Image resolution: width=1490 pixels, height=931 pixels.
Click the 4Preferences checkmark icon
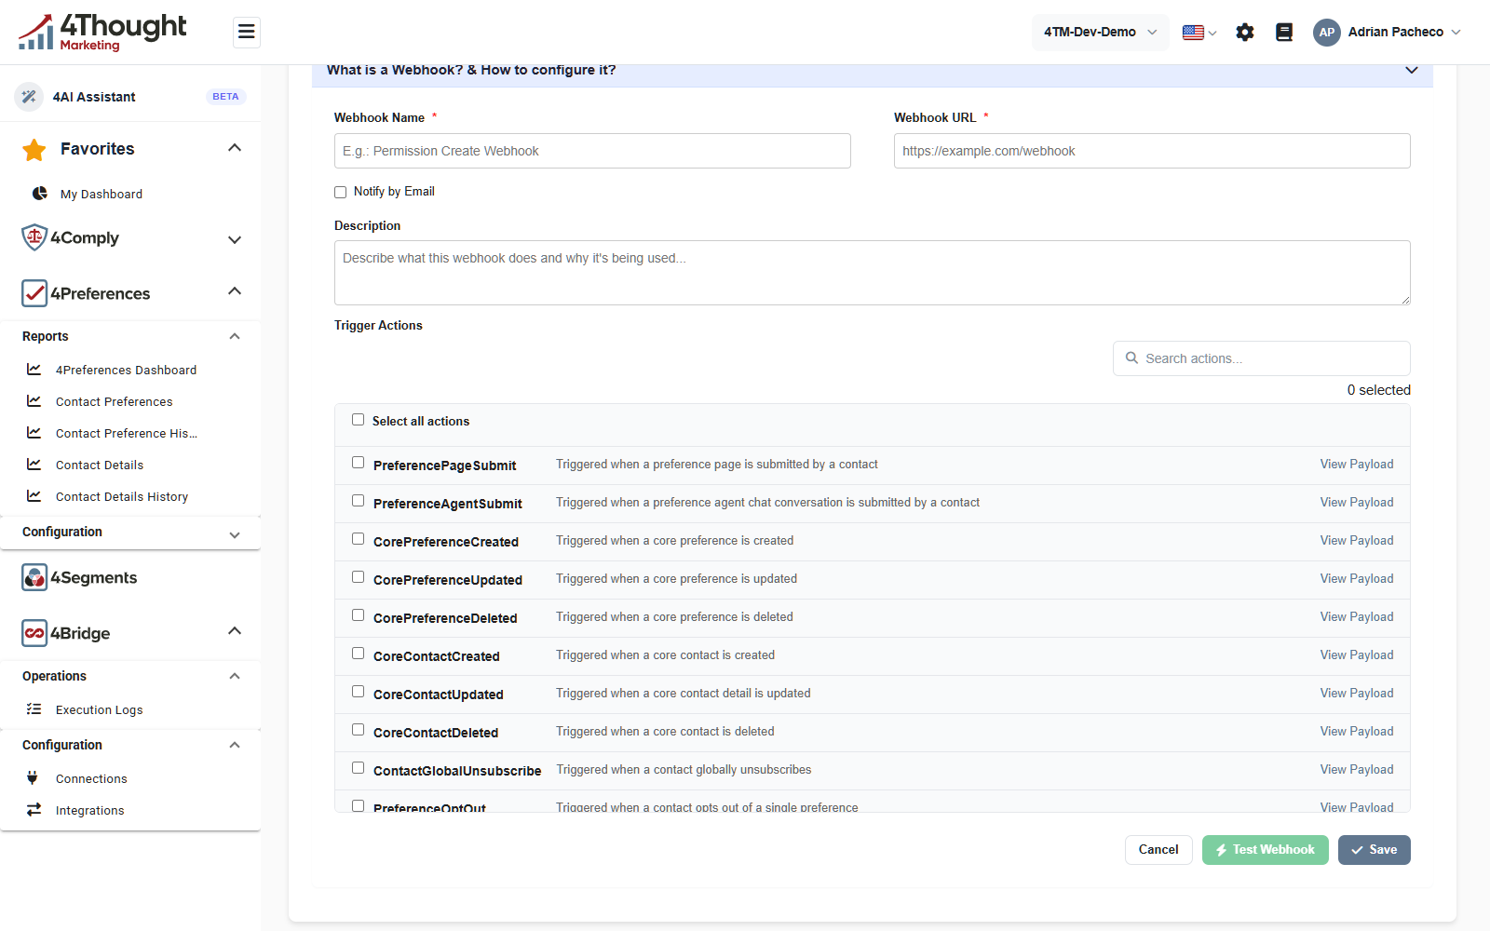pyautogui.click(x=34, y=293)
